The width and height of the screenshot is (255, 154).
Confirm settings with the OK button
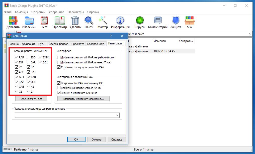pyautogui.click(x=76, y=140)
